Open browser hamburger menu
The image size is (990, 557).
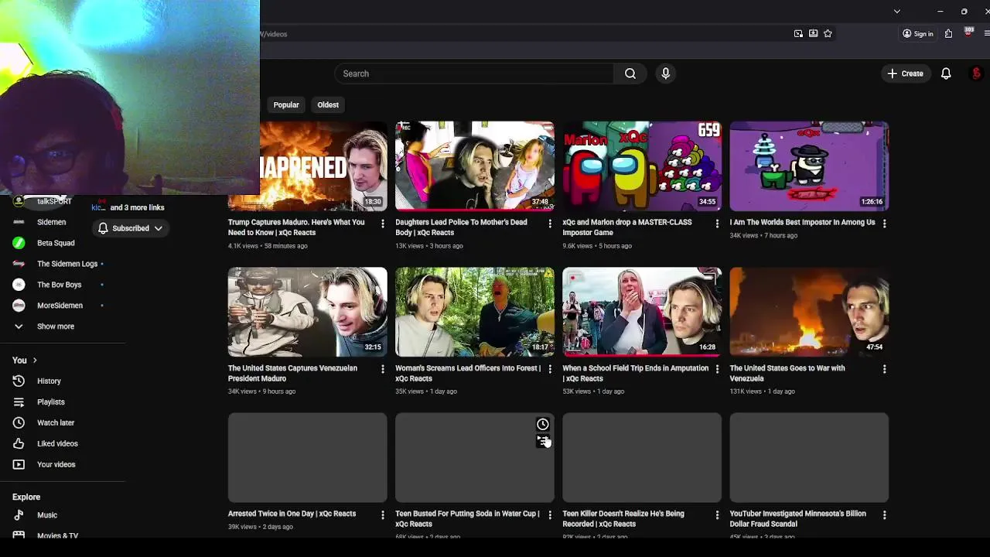[x=986, y=33]
